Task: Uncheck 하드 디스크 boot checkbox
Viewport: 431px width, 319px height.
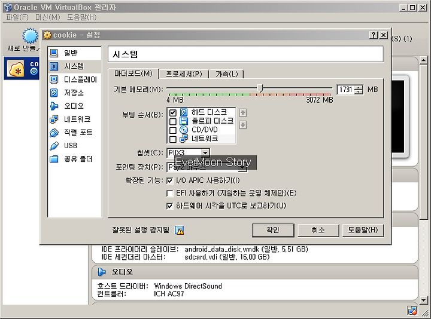Action: point(173,112)
